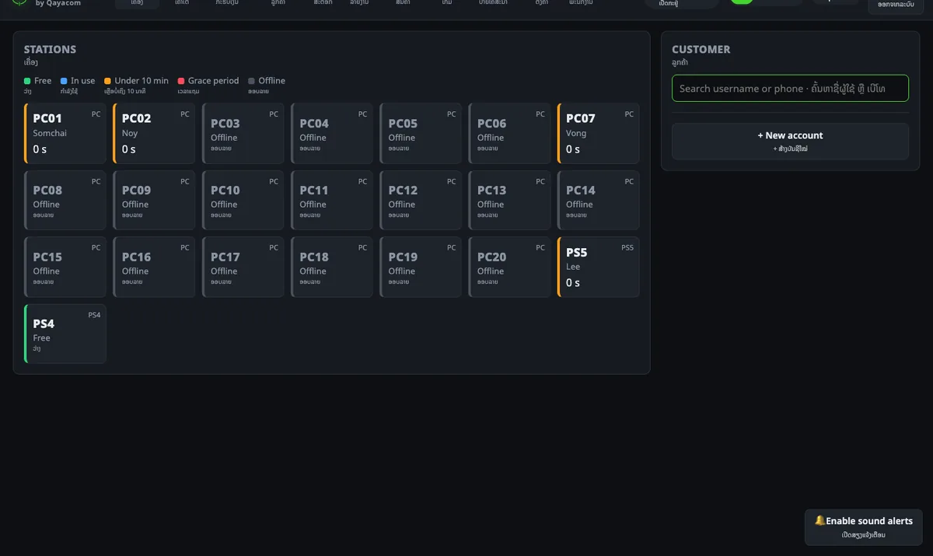Select the offline PC04 station card

point(332,134)
